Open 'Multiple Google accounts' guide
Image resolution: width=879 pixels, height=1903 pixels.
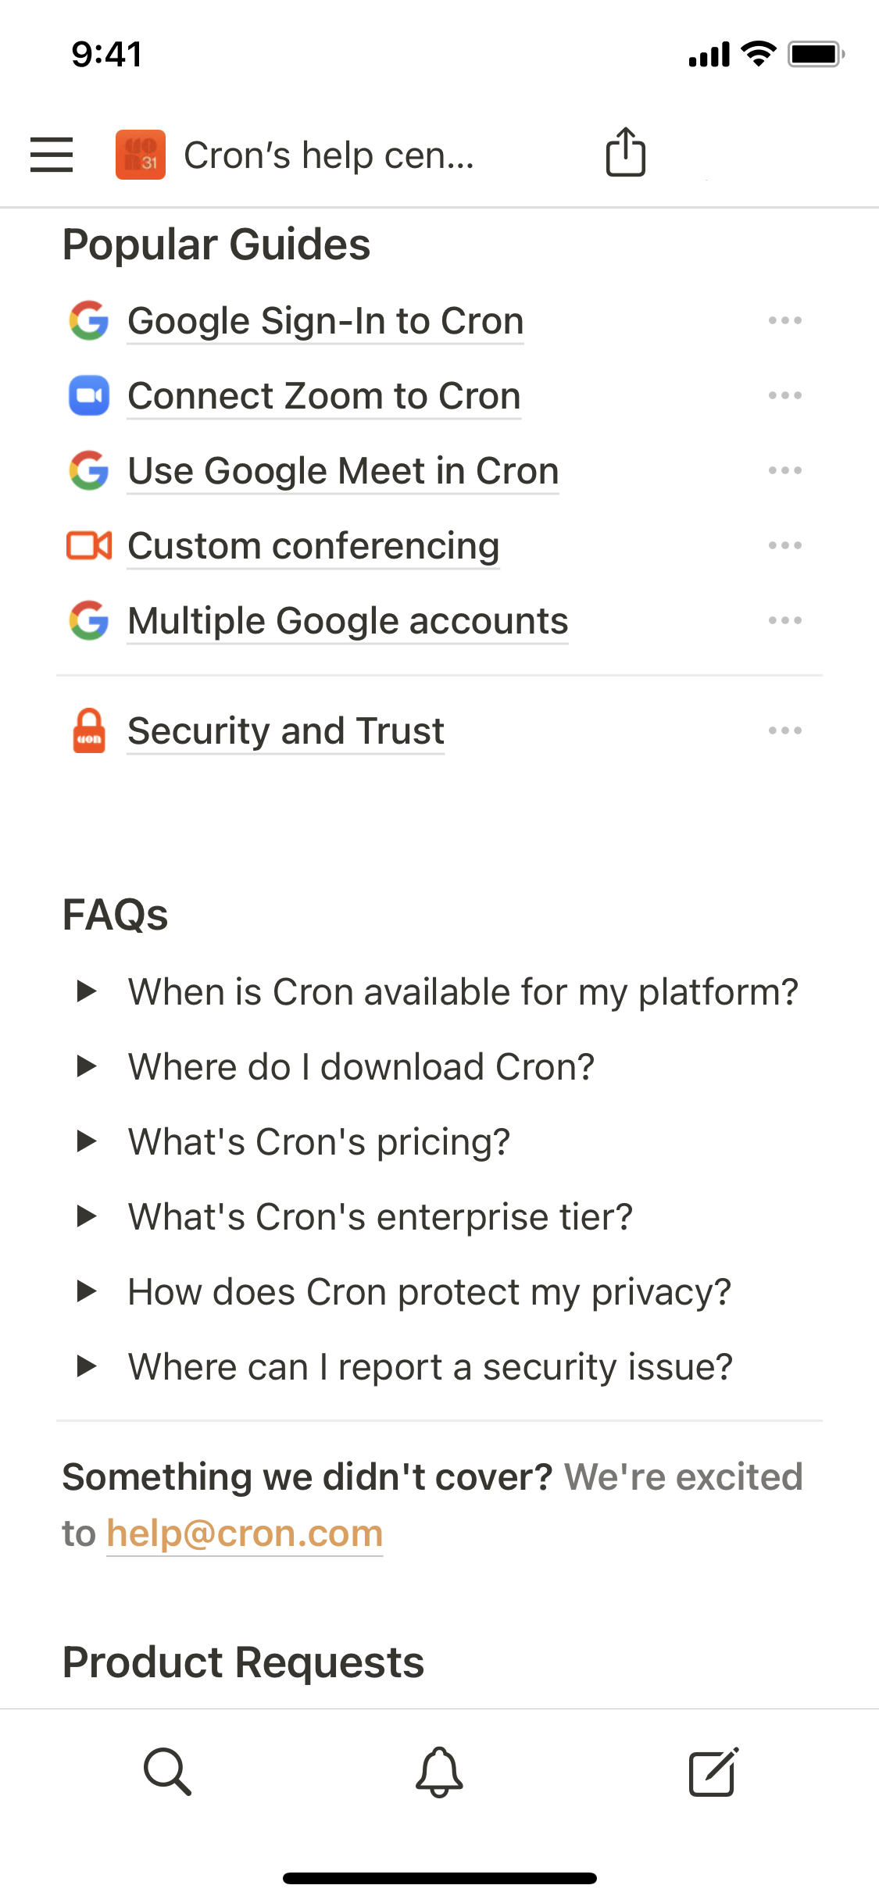coord(348,621)
